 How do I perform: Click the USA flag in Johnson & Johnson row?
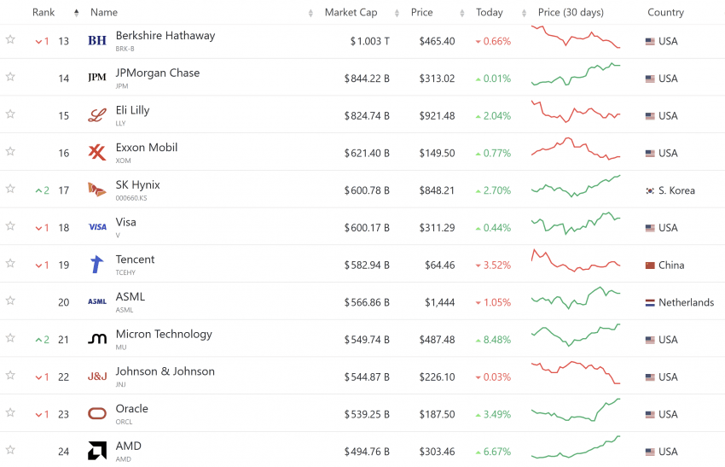tap(650, 377)
